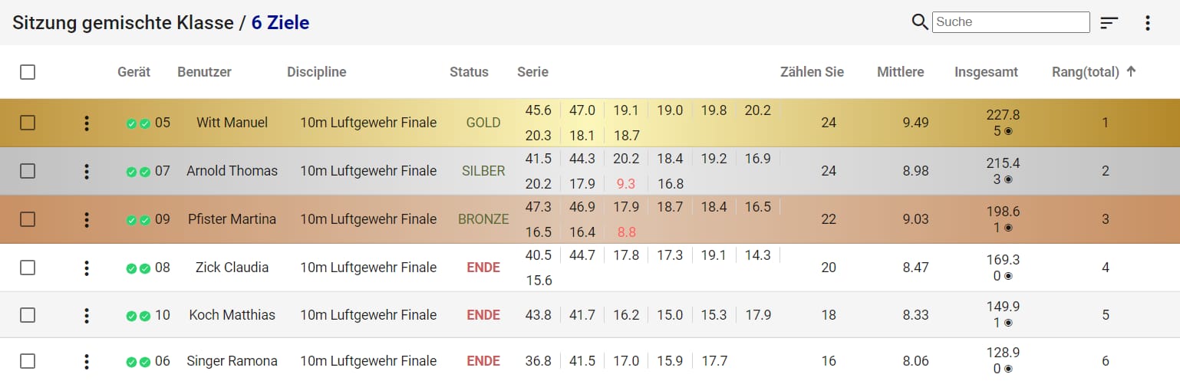
Task: Open row options for Arnold Thomas
Action: (87, 171)
